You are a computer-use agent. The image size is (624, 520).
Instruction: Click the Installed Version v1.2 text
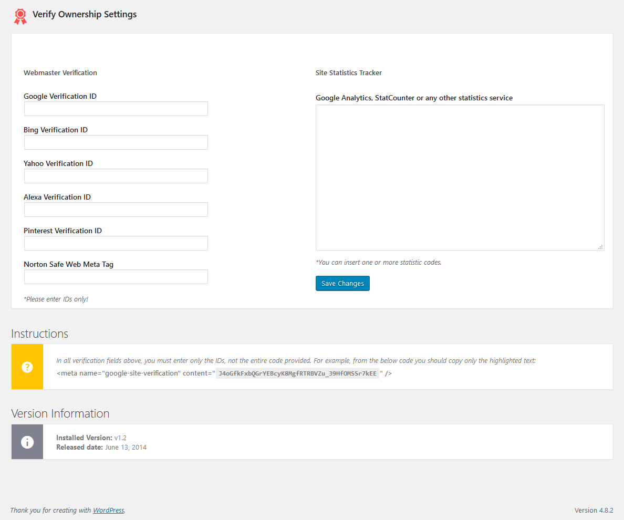point(91,438)
